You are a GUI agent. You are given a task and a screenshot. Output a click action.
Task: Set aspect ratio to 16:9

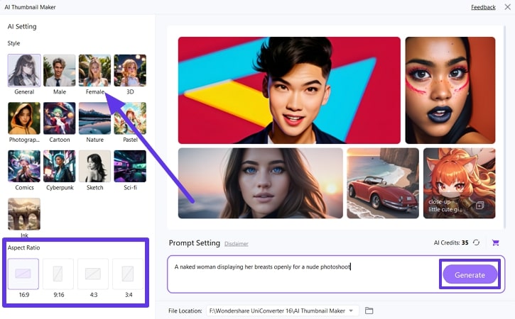tap(23, 274)
